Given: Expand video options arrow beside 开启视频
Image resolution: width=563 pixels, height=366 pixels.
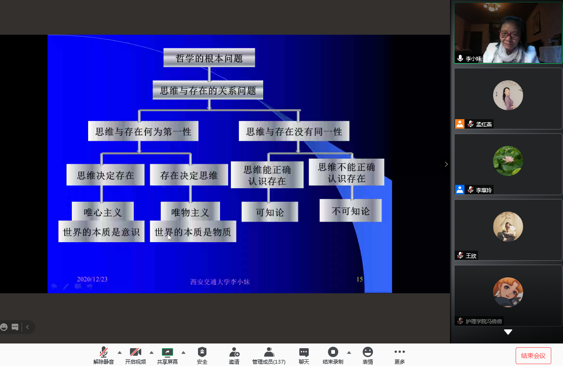Looking at the screenshot, I should coord(152,352).
